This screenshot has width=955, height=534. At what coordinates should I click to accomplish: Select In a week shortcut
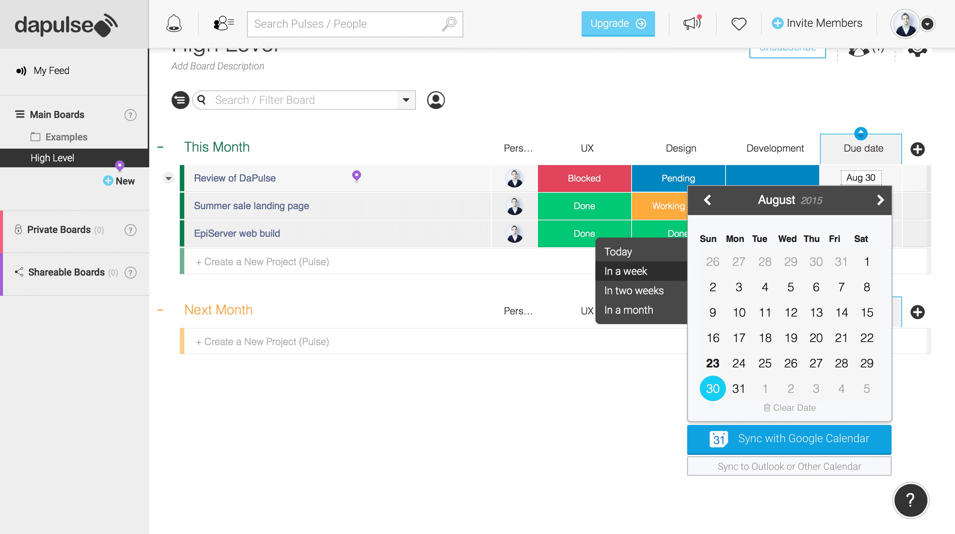pos(641,271)
